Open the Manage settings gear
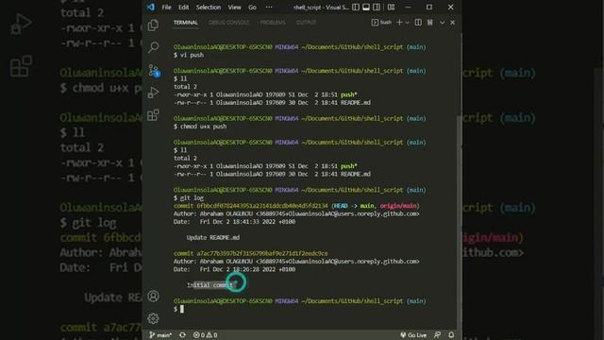Viewport: 604px width, 340px height. pyautogui.click(x=153, y=318)
